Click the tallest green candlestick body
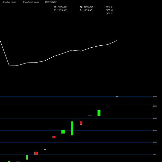The height and width of the screenshot is (162, 162). (72, 128)
